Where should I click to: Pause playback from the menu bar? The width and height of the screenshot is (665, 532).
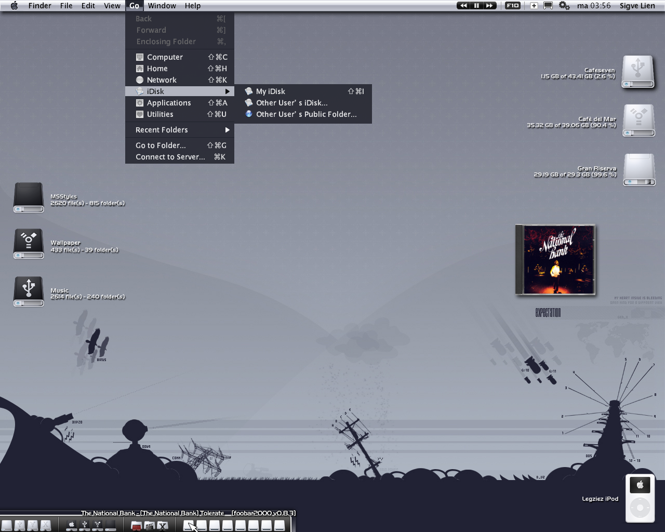tap(476, 6)
